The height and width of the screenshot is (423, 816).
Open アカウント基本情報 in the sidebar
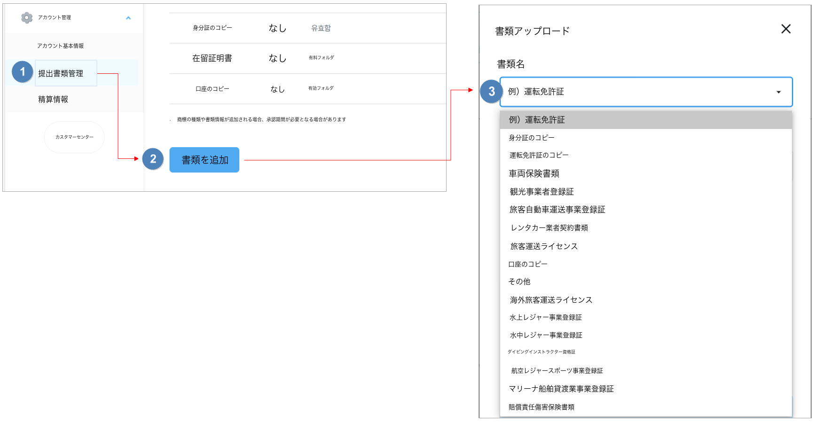60,46
